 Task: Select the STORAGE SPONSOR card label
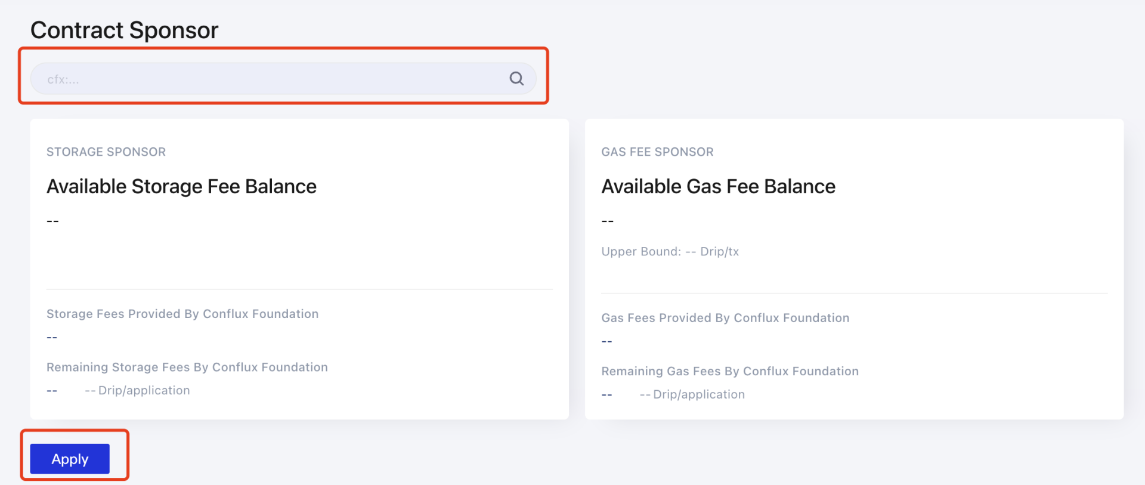coord(106,152)
